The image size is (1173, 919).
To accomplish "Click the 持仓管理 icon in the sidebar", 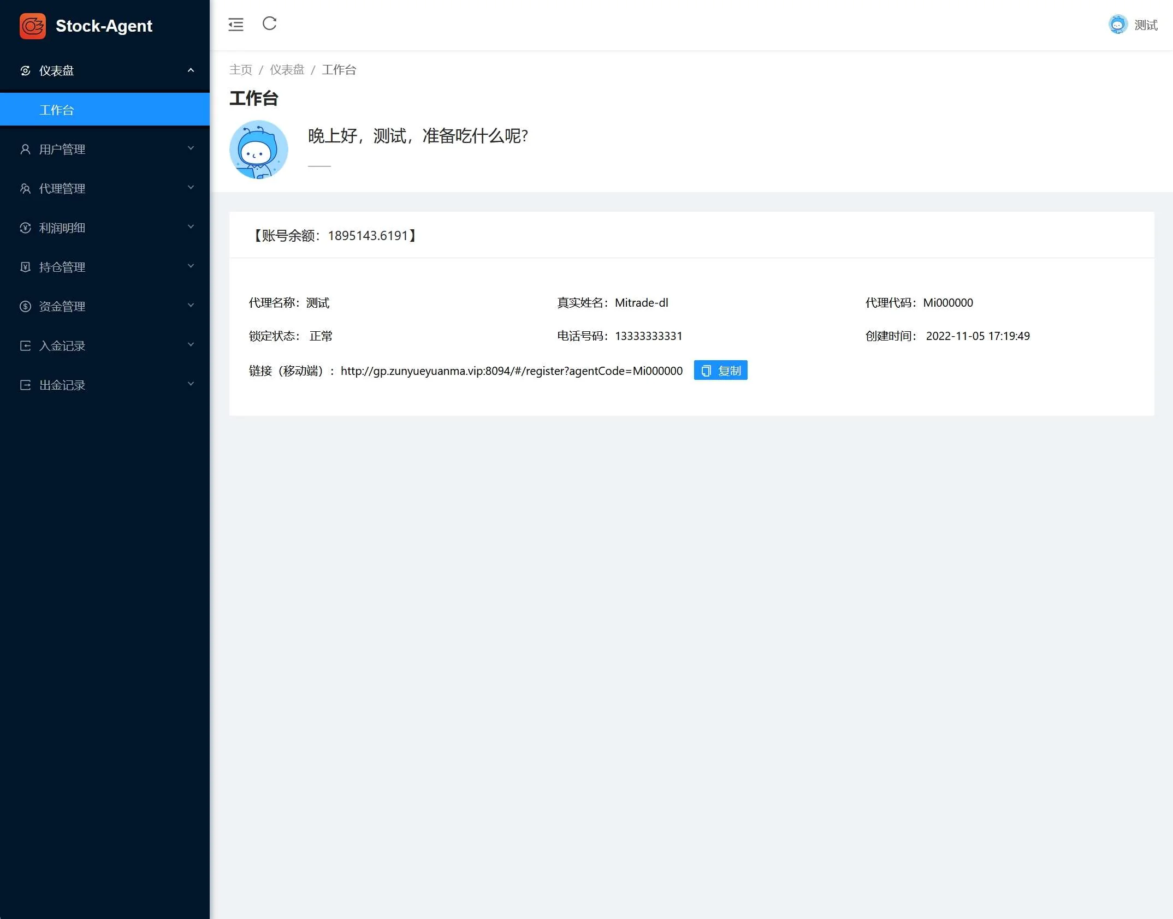I will coord(25,267).
